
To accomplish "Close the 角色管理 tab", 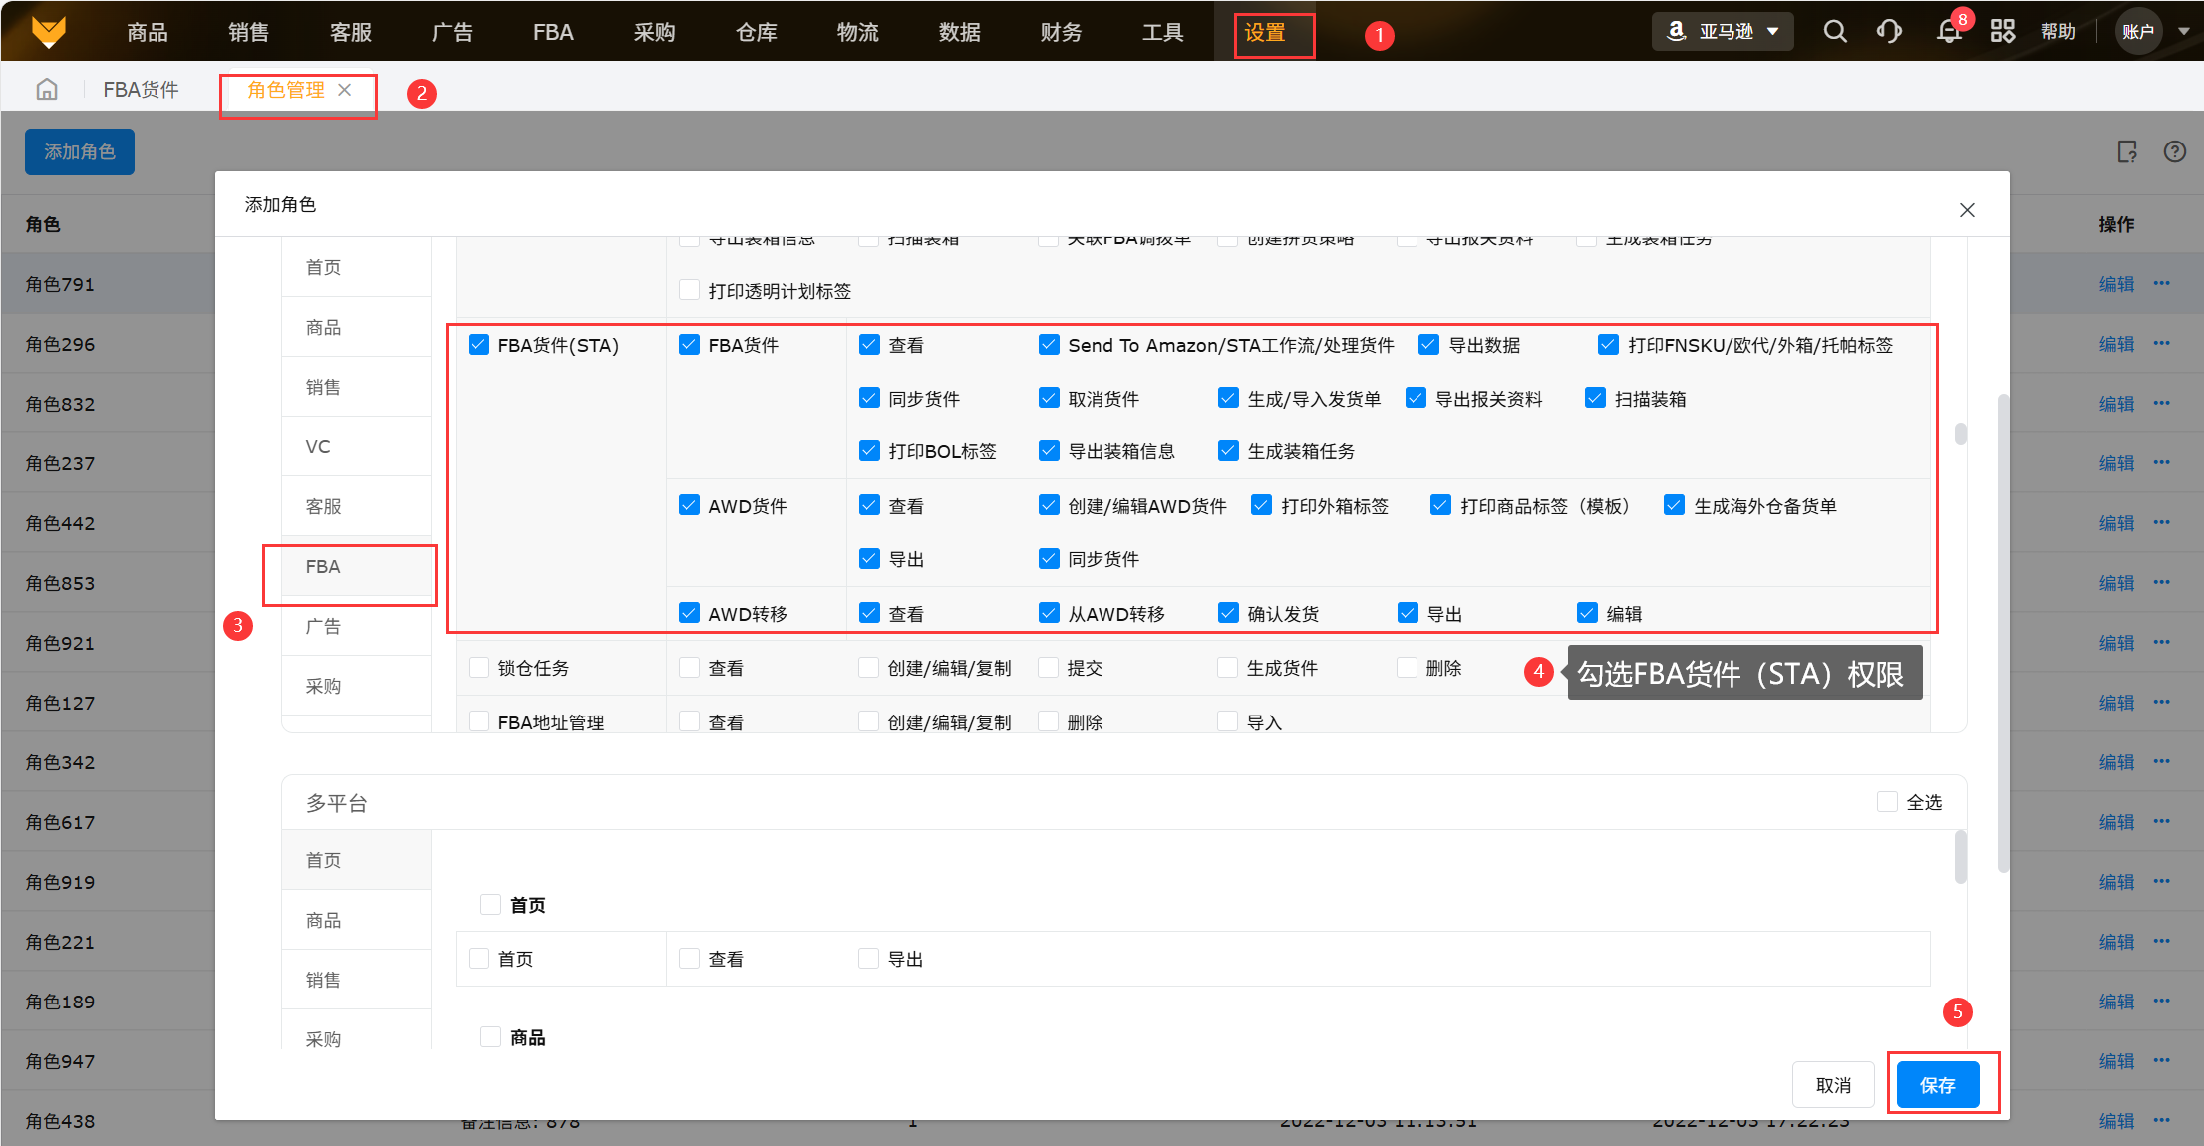I will (x=345, y=90).
